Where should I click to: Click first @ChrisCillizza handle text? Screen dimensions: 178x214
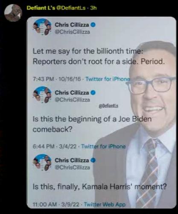click(73, 32)
